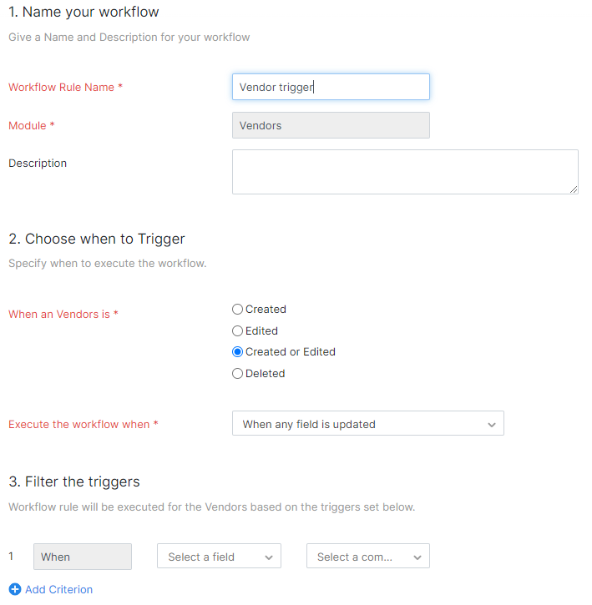The height and width of the screenshot is (605, 592).
Task: Click the Workflow Rule Name label
Action: (x=65, y=87)
